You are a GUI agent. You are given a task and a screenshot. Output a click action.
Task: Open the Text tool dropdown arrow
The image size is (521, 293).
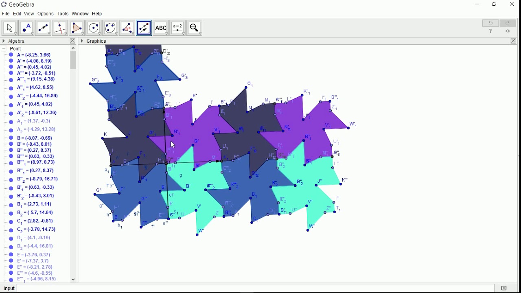click(167, 34)
